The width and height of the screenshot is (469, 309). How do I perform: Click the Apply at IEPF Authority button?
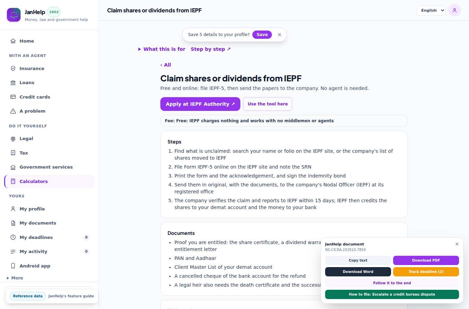point(200,104)
